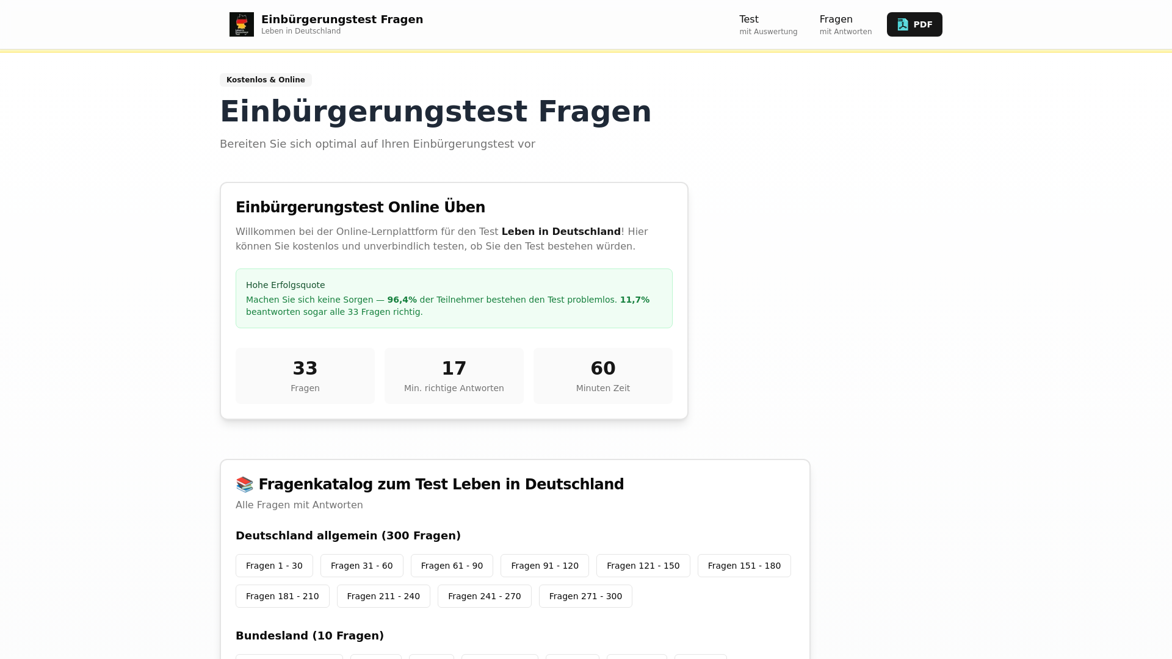
Task: Click the 33 Fragen stat card
Action: [x=305, y=376]
